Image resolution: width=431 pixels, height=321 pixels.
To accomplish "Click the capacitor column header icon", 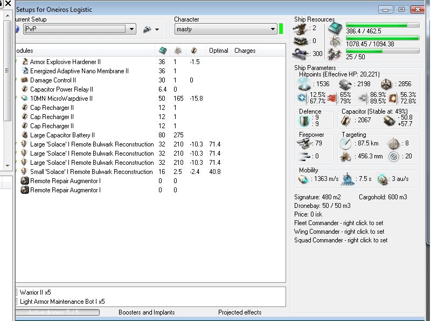I will [x=194, y=50].
